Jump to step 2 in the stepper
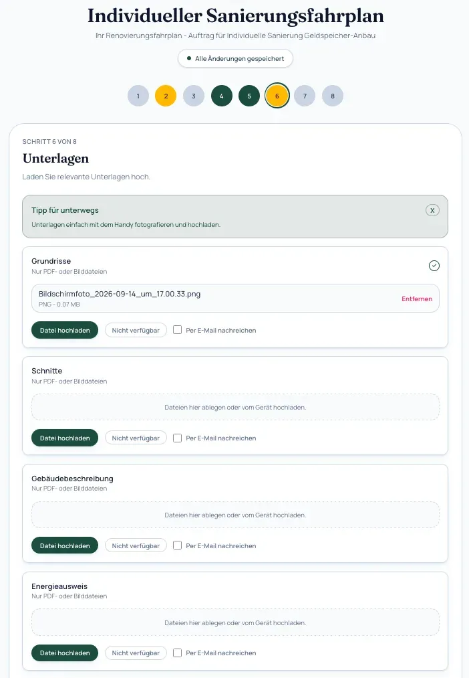The height and width of the screenshot is (678, 469). coord(166,96)
